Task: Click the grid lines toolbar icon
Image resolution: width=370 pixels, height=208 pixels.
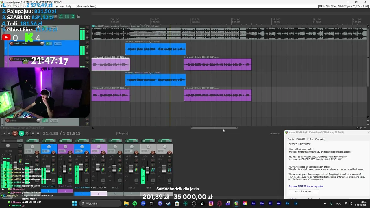Action: (67, 17)
